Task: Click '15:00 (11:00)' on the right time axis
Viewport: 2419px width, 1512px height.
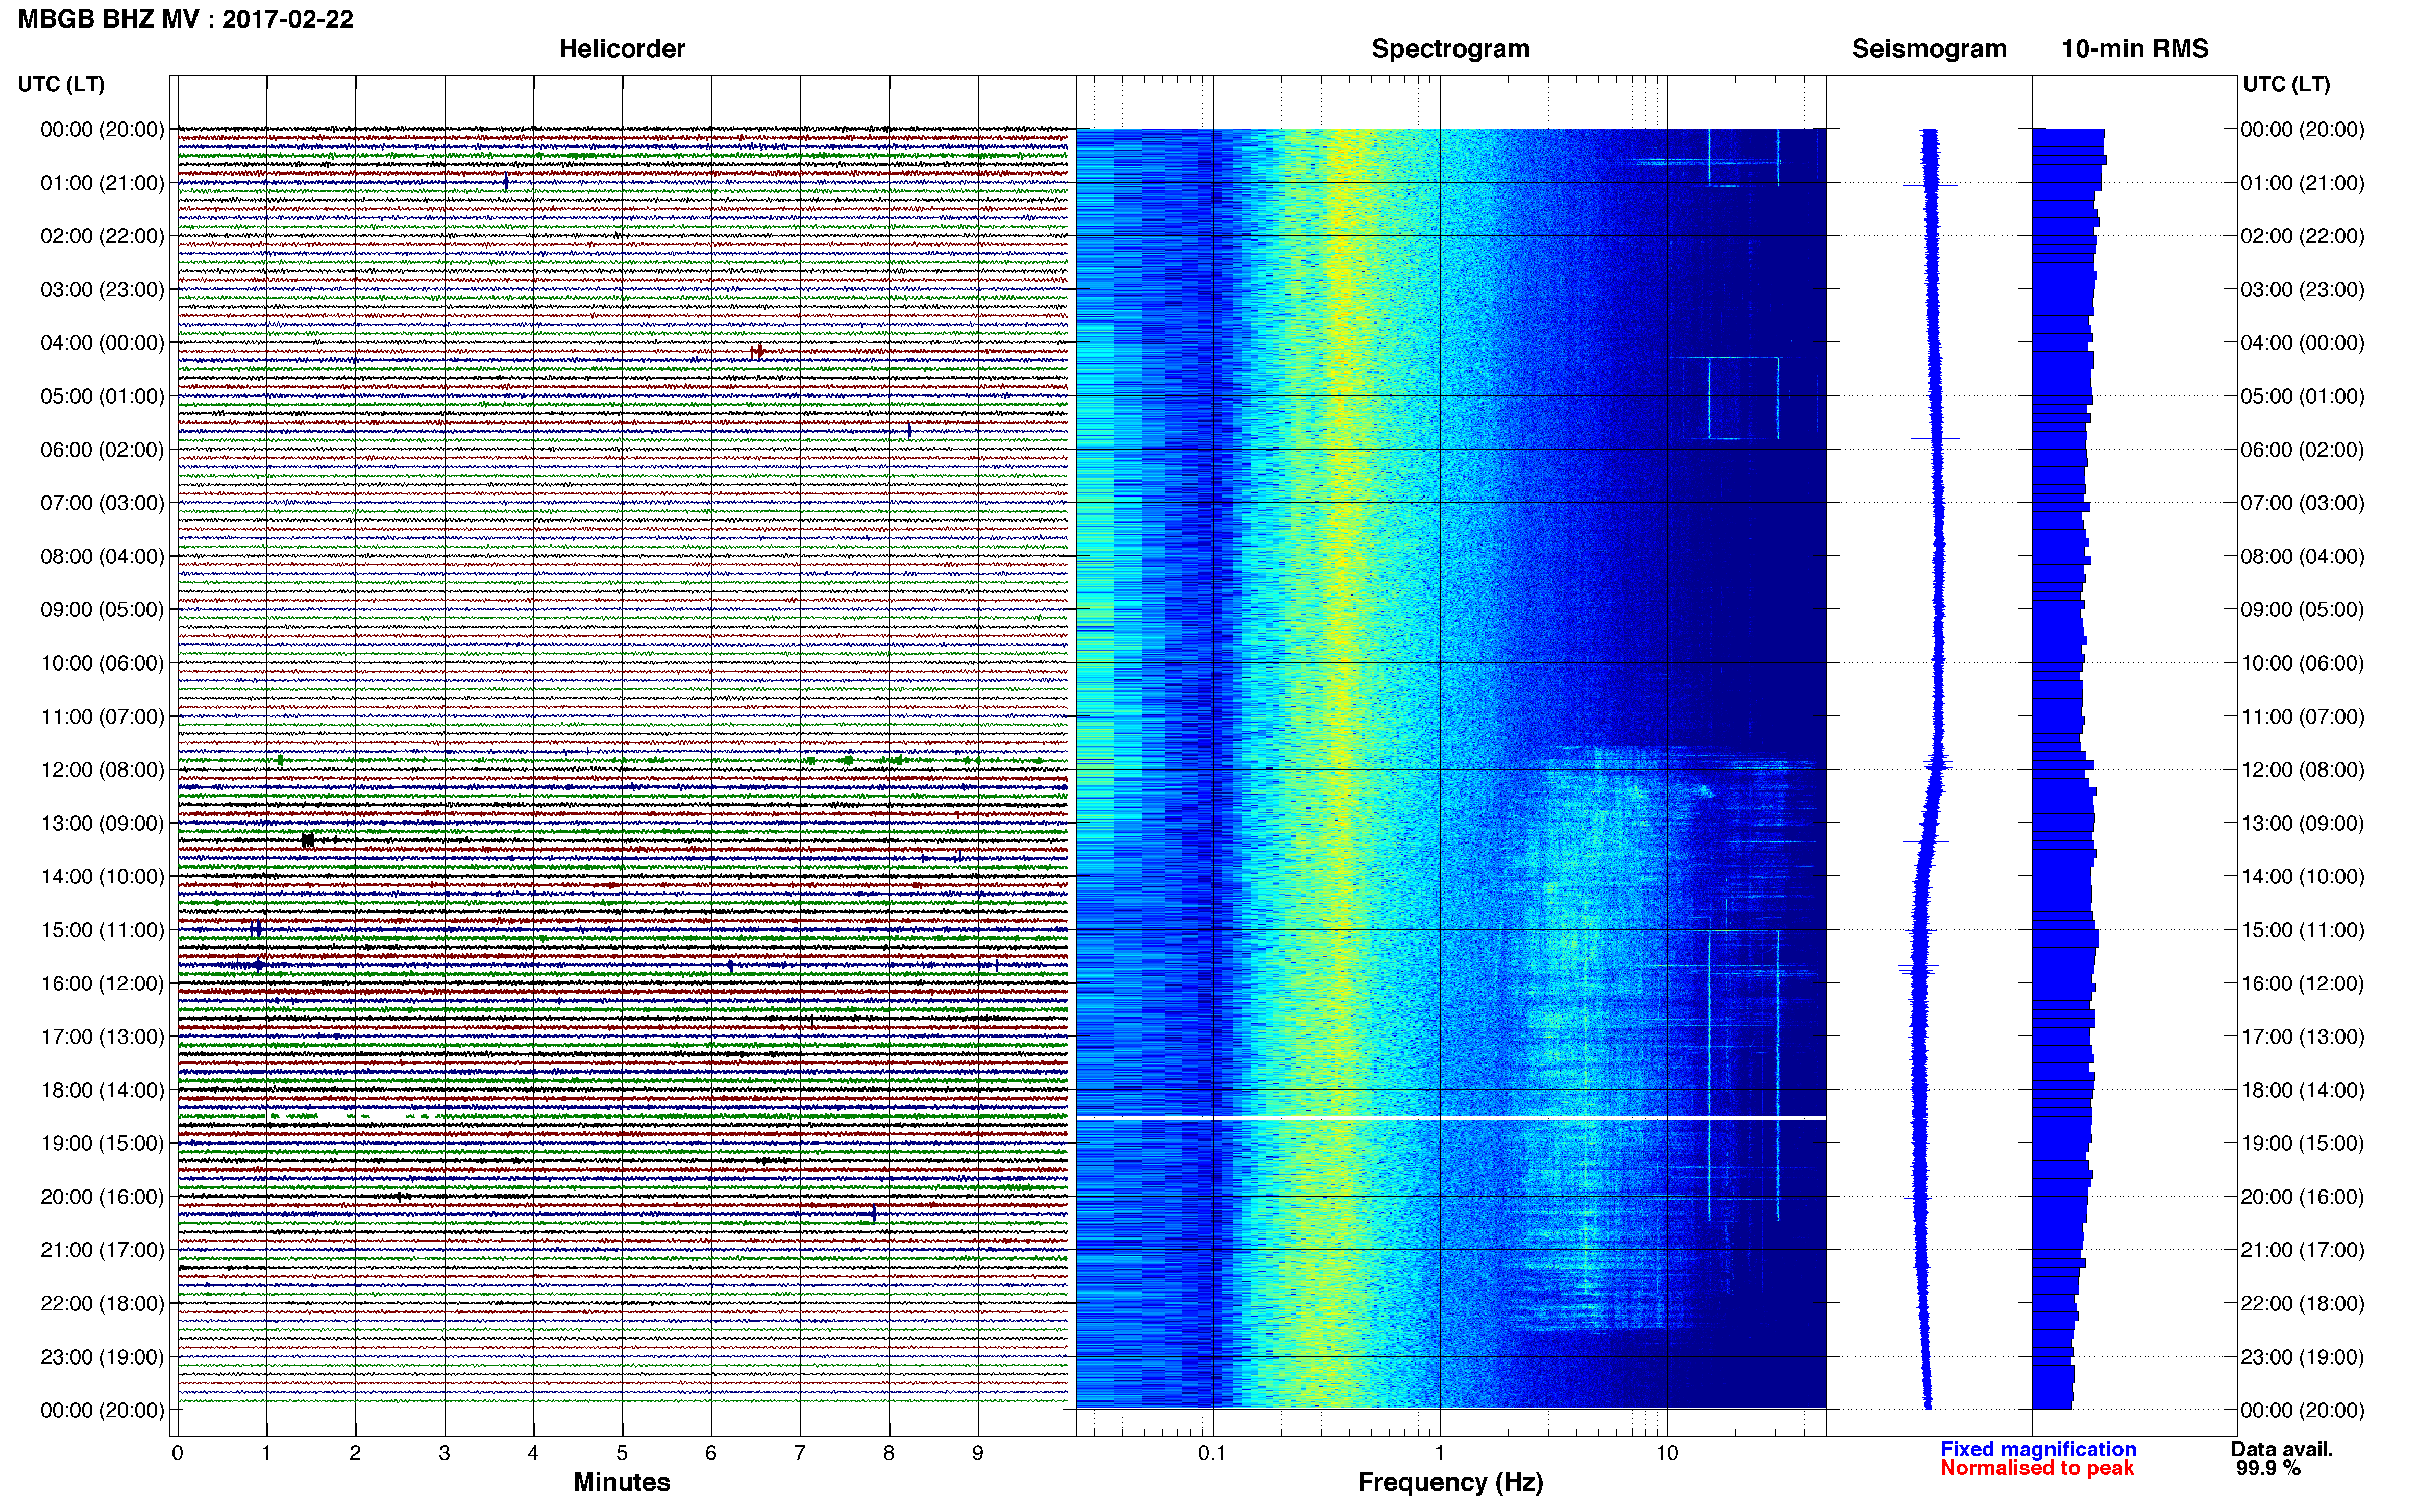Action: point(2302,930)
